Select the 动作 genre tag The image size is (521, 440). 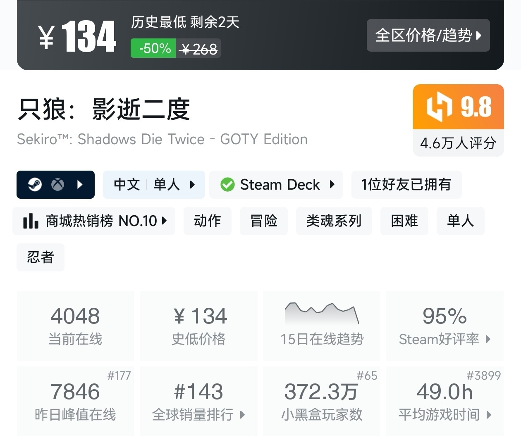[x=207, y=221]
